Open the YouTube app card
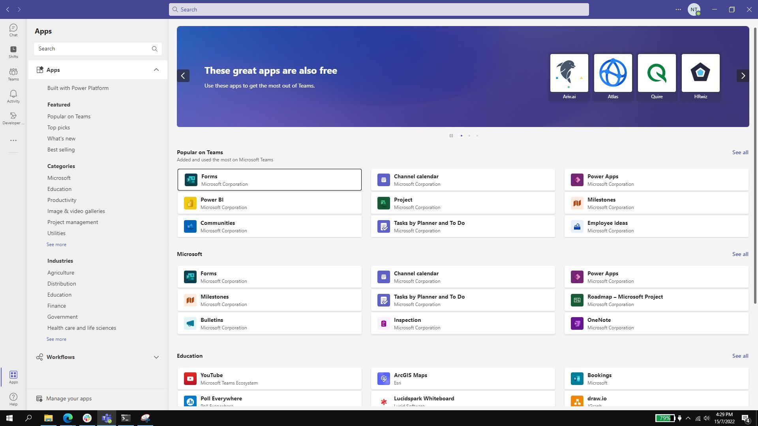The width and height of the screenshot is (758, 426). pyautogui.click(x=270, y=379)
